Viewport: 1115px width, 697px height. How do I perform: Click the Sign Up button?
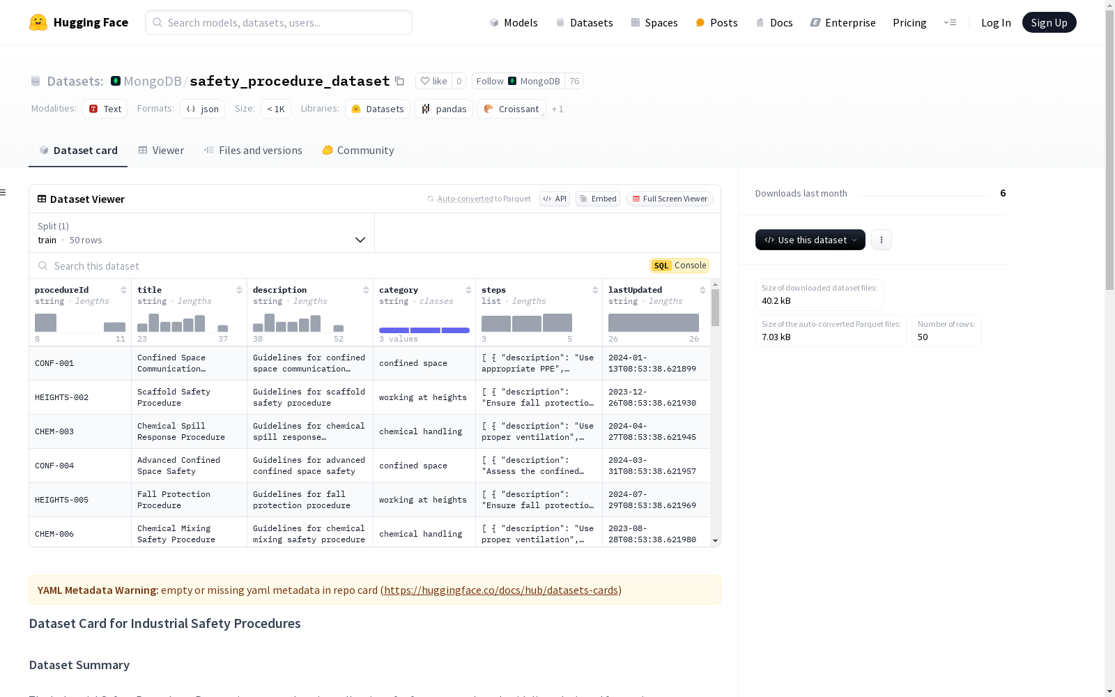(1049, 22)
